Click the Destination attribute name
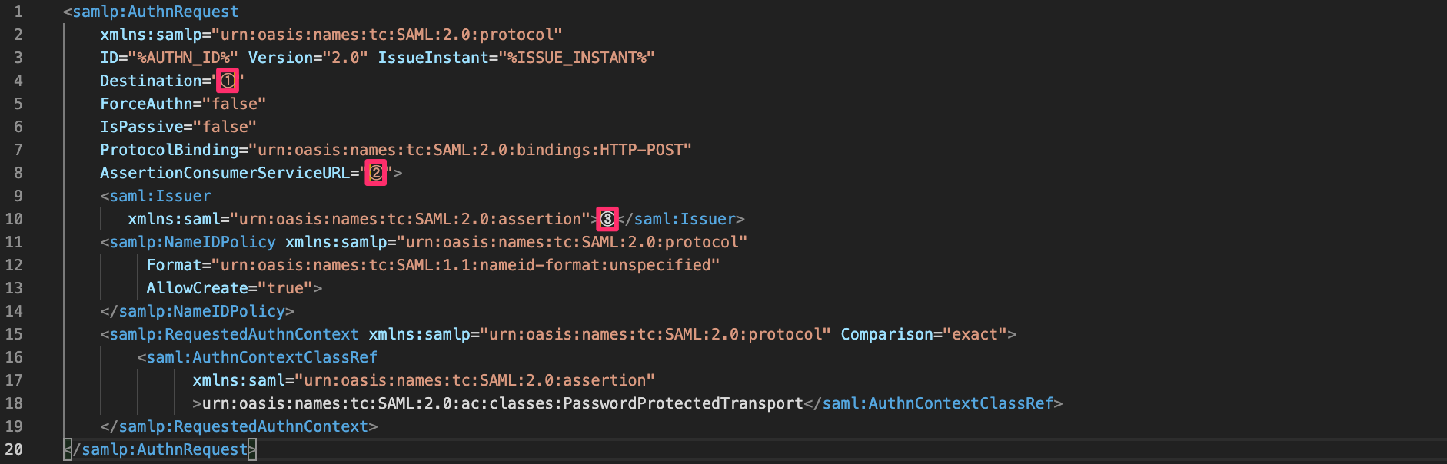The image size is (1447, 464). tap(151, 81)
